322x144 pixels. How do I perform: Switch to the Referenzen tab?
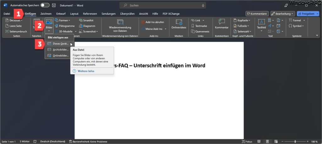tap(90, 14)
